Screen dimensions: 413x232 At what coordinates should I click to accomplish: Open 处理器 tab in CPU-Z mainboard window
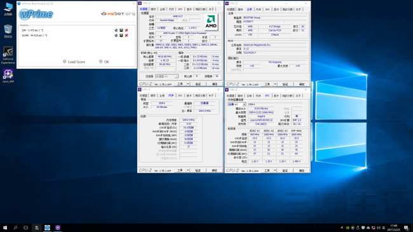(x=231, y=10)
